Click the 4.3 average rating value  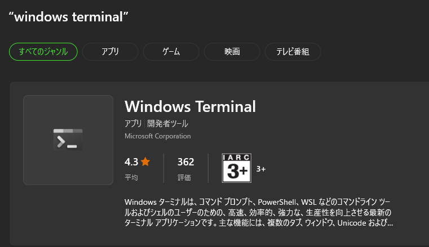(131, 162)
